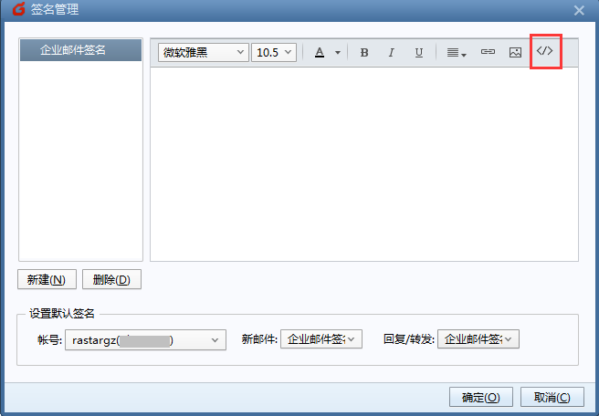599x416 pixels.
Task: Open the 新邮件 default signature dropdown
Action: pos(321,339)
